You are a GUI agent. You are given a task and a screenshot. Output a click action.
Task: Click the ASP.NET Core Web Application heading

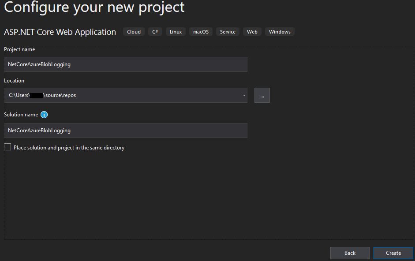point(60,32)
